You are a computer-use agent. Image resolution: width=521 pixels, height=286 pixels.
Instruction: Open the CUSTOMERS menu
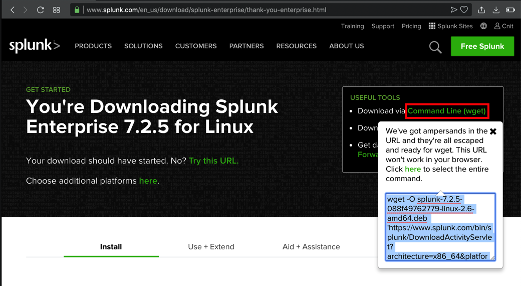[196, 46]
